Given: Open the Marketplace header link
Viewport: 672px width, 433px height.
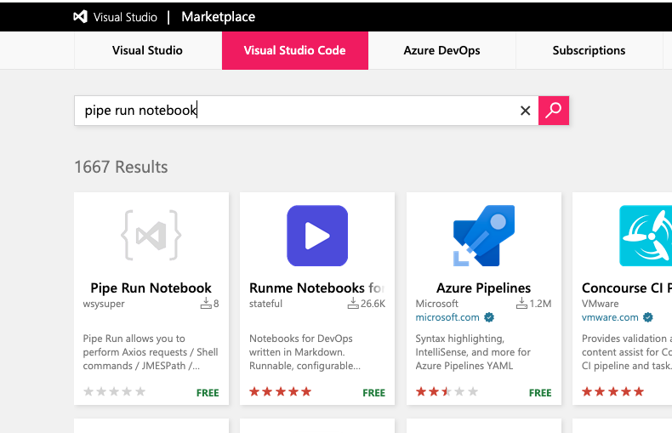Looking at the screenshot, I should point(218,17).
